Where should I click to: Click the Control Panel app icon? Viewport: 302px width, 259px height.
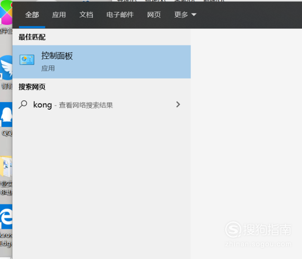coord(27,60)
